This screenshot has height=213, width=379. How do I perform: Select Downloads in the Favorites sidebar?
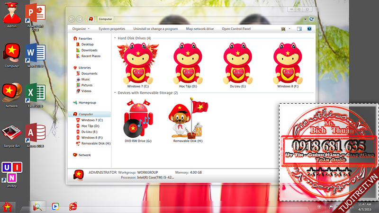coord(89,50)
